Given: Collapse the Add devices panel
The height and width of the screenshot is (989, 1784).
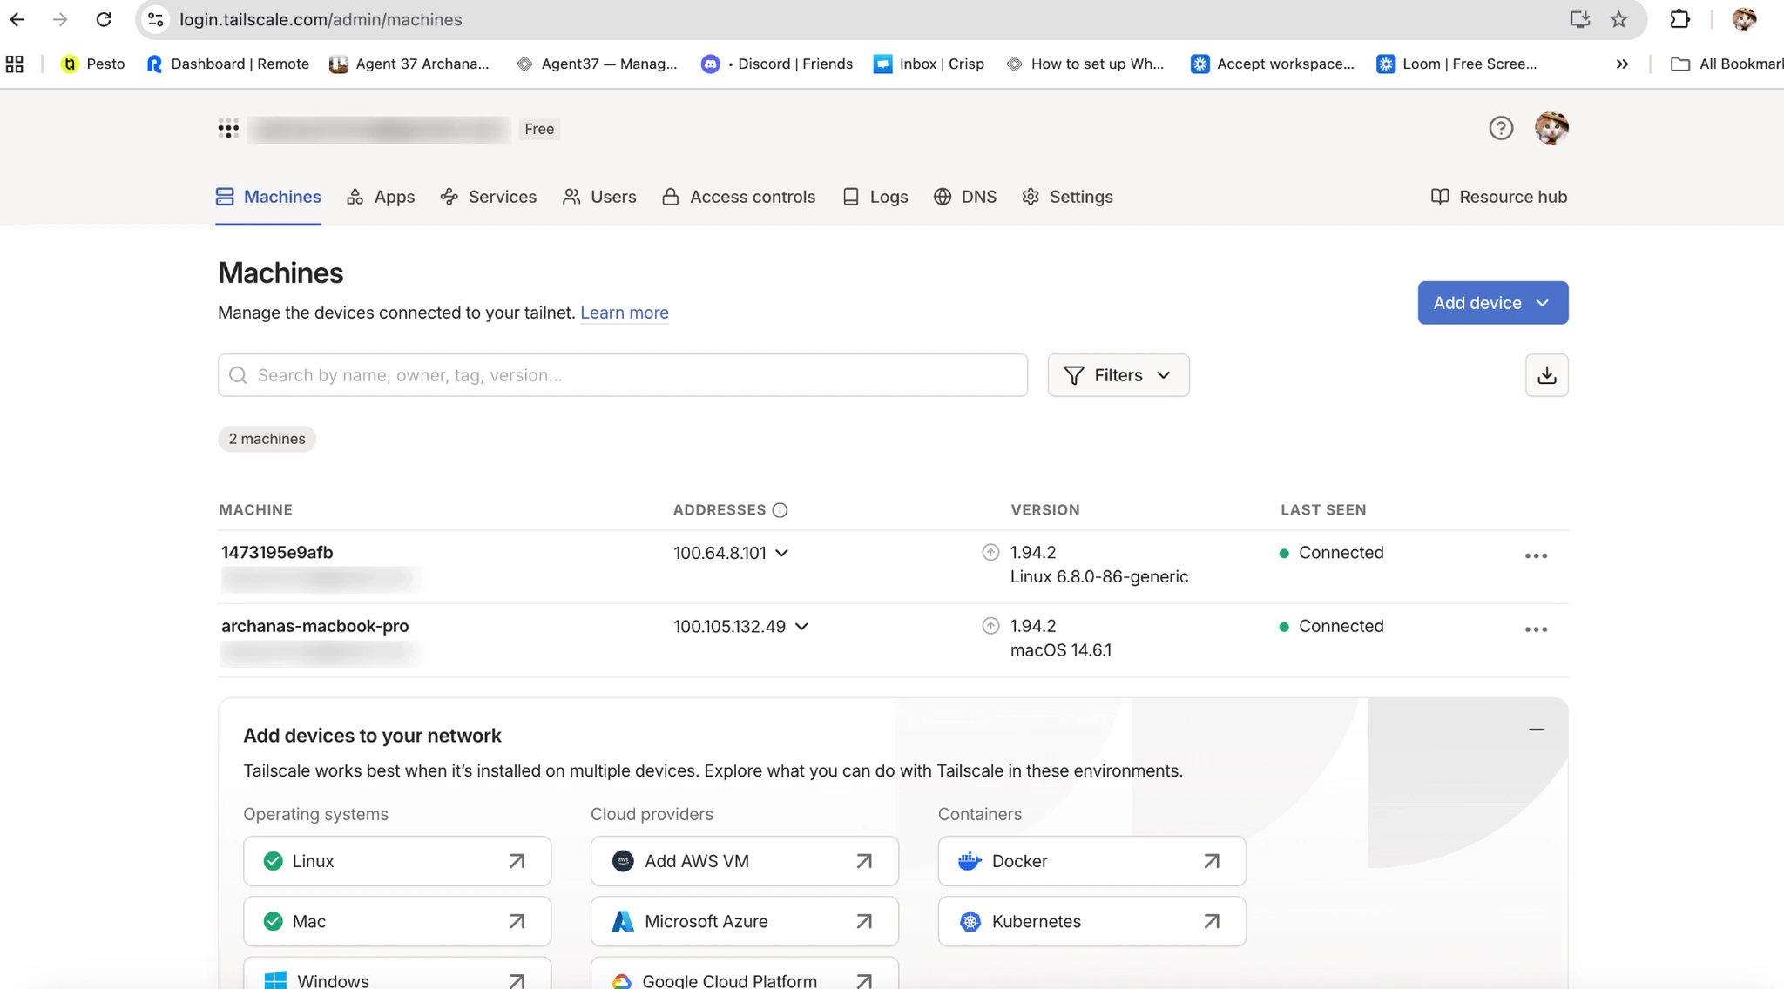Looking at the screenshot, I should coord(1536,730).
